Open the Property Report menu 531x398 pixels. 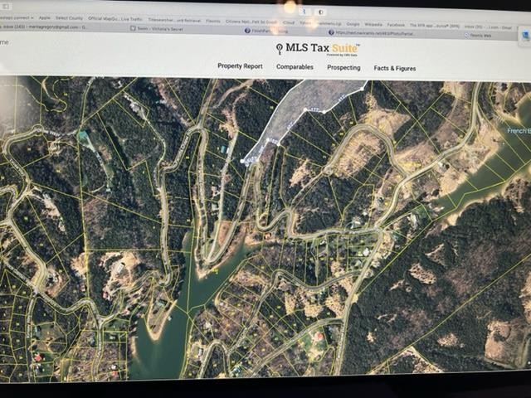point(240,66)
